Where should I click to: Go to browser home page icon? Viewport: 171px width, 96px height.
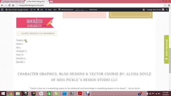point(13,5)
